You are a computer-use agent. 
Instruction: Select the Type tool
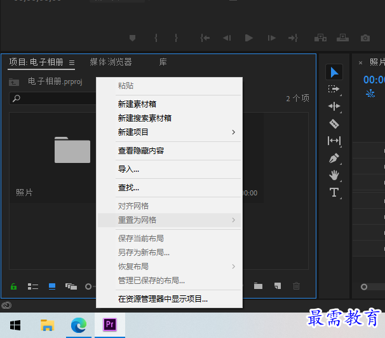[x=334, y=192]
